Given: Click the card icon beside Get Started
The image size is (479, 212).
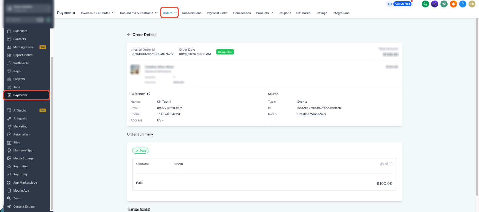Looking at the screenshot, I should coord(390,4).
